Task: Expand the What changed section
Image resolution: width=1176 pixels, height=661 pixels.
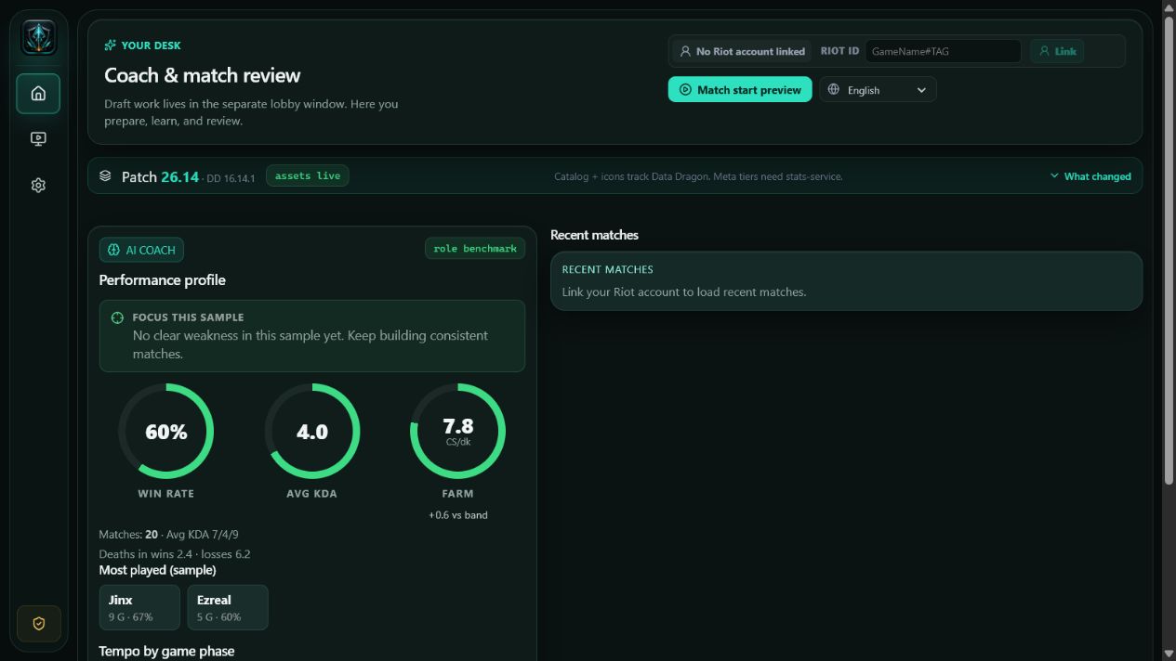Action: click(1090, 176)
